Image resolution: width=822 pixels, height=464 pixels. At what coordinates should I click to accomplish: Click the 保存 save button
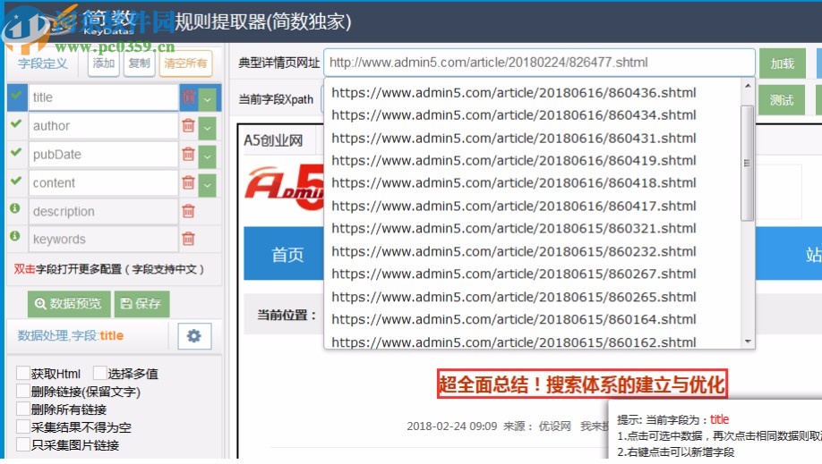coord(141,304)
